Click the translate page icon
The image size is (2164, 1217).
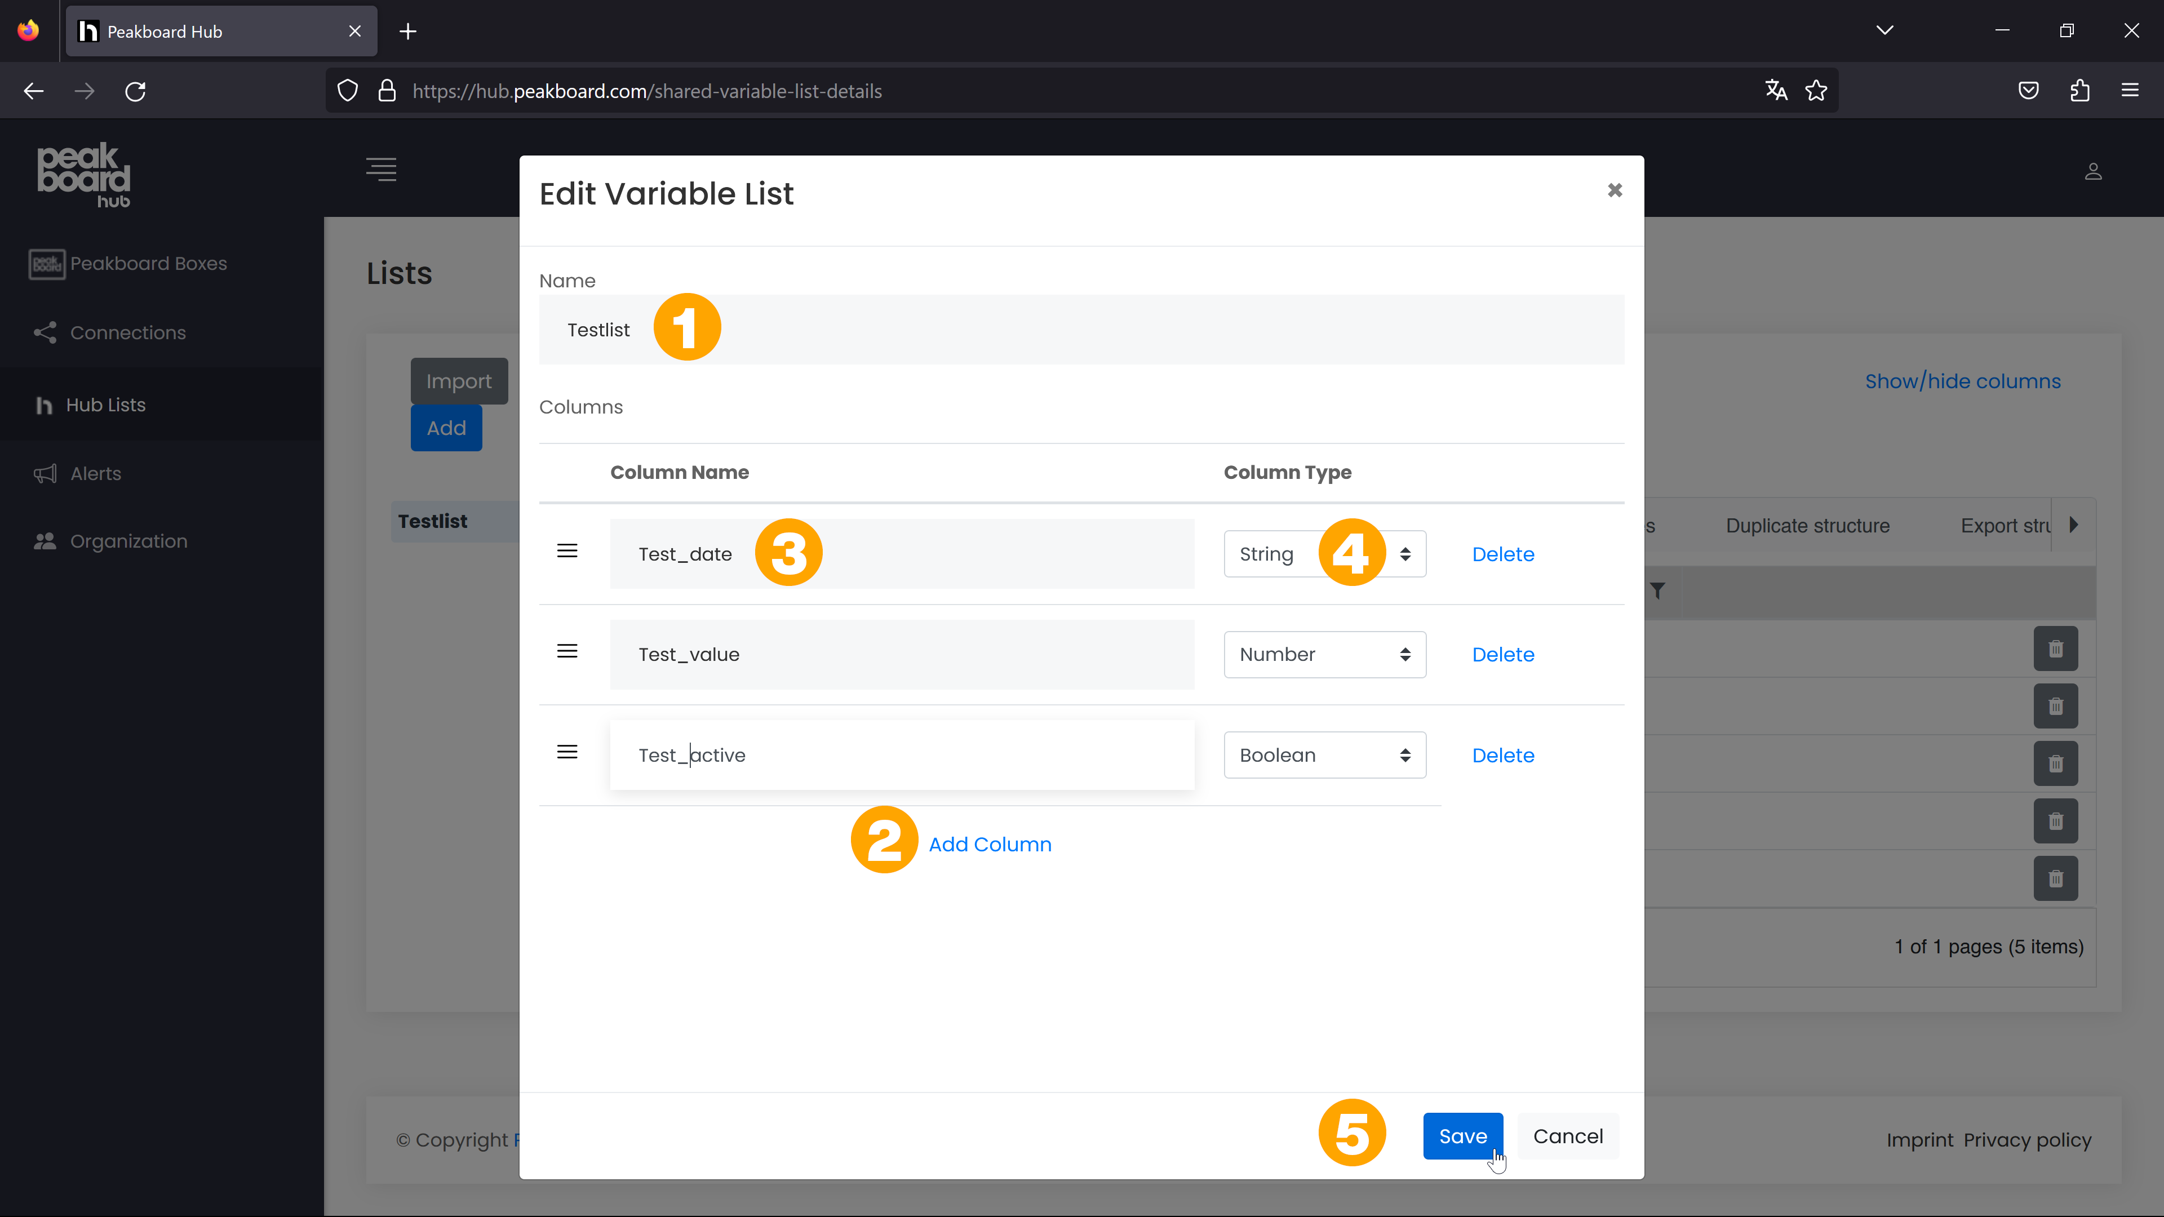(1775, 91)
